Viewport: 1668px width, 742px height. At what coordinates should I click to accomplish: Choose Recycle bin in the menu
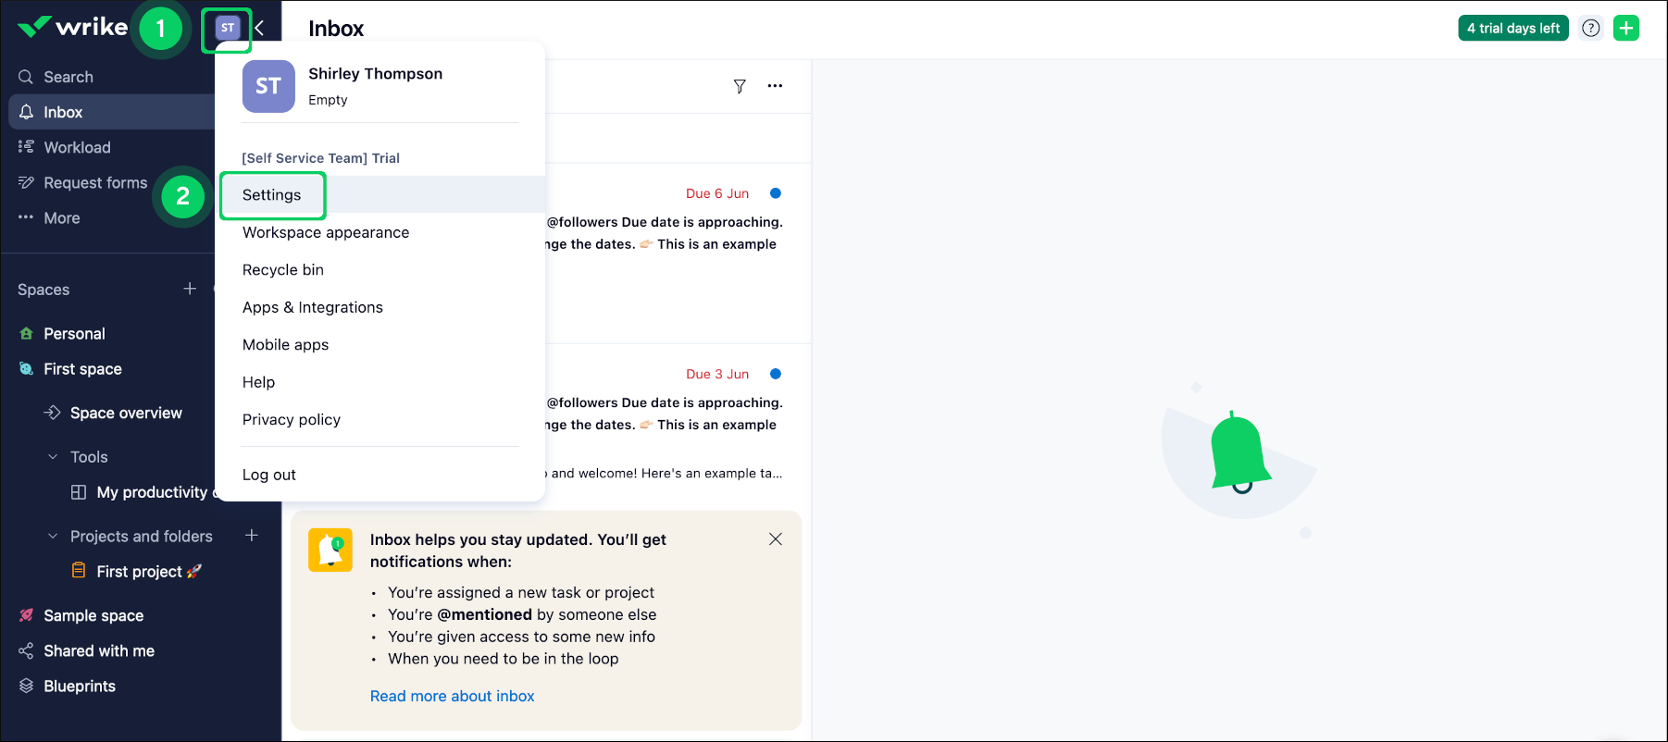tap(283, 270)
